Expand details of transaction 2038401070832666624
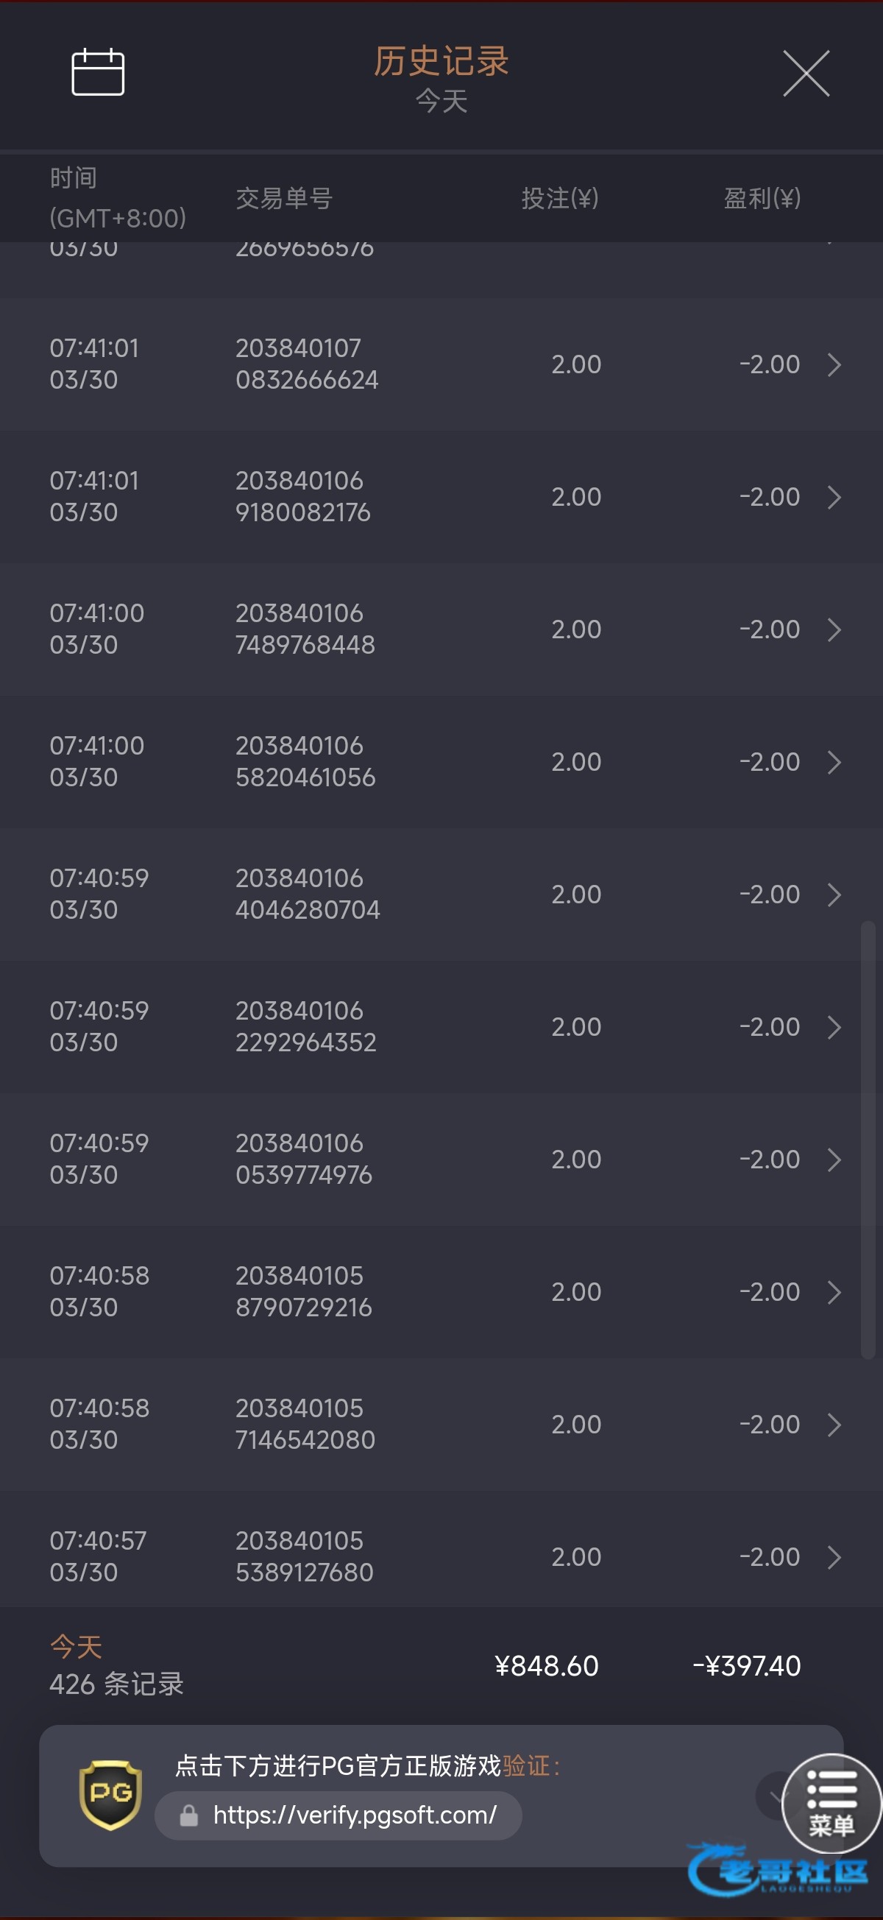The height and width of the screenshot is (1920, 883). coord(834,364)
